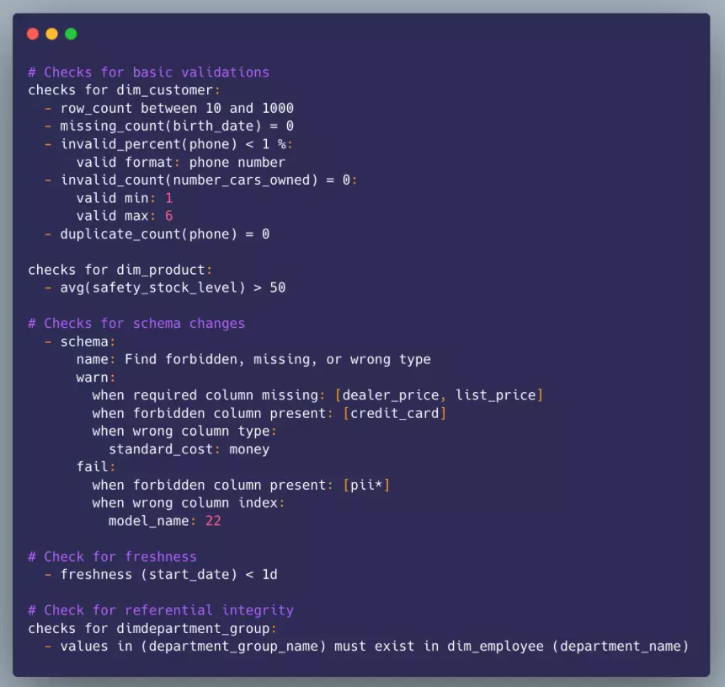Click the invalid_percent(phone) line
The width and height of the screenshot is (725, 687).
pyautogui.click(x=177, y=144)
